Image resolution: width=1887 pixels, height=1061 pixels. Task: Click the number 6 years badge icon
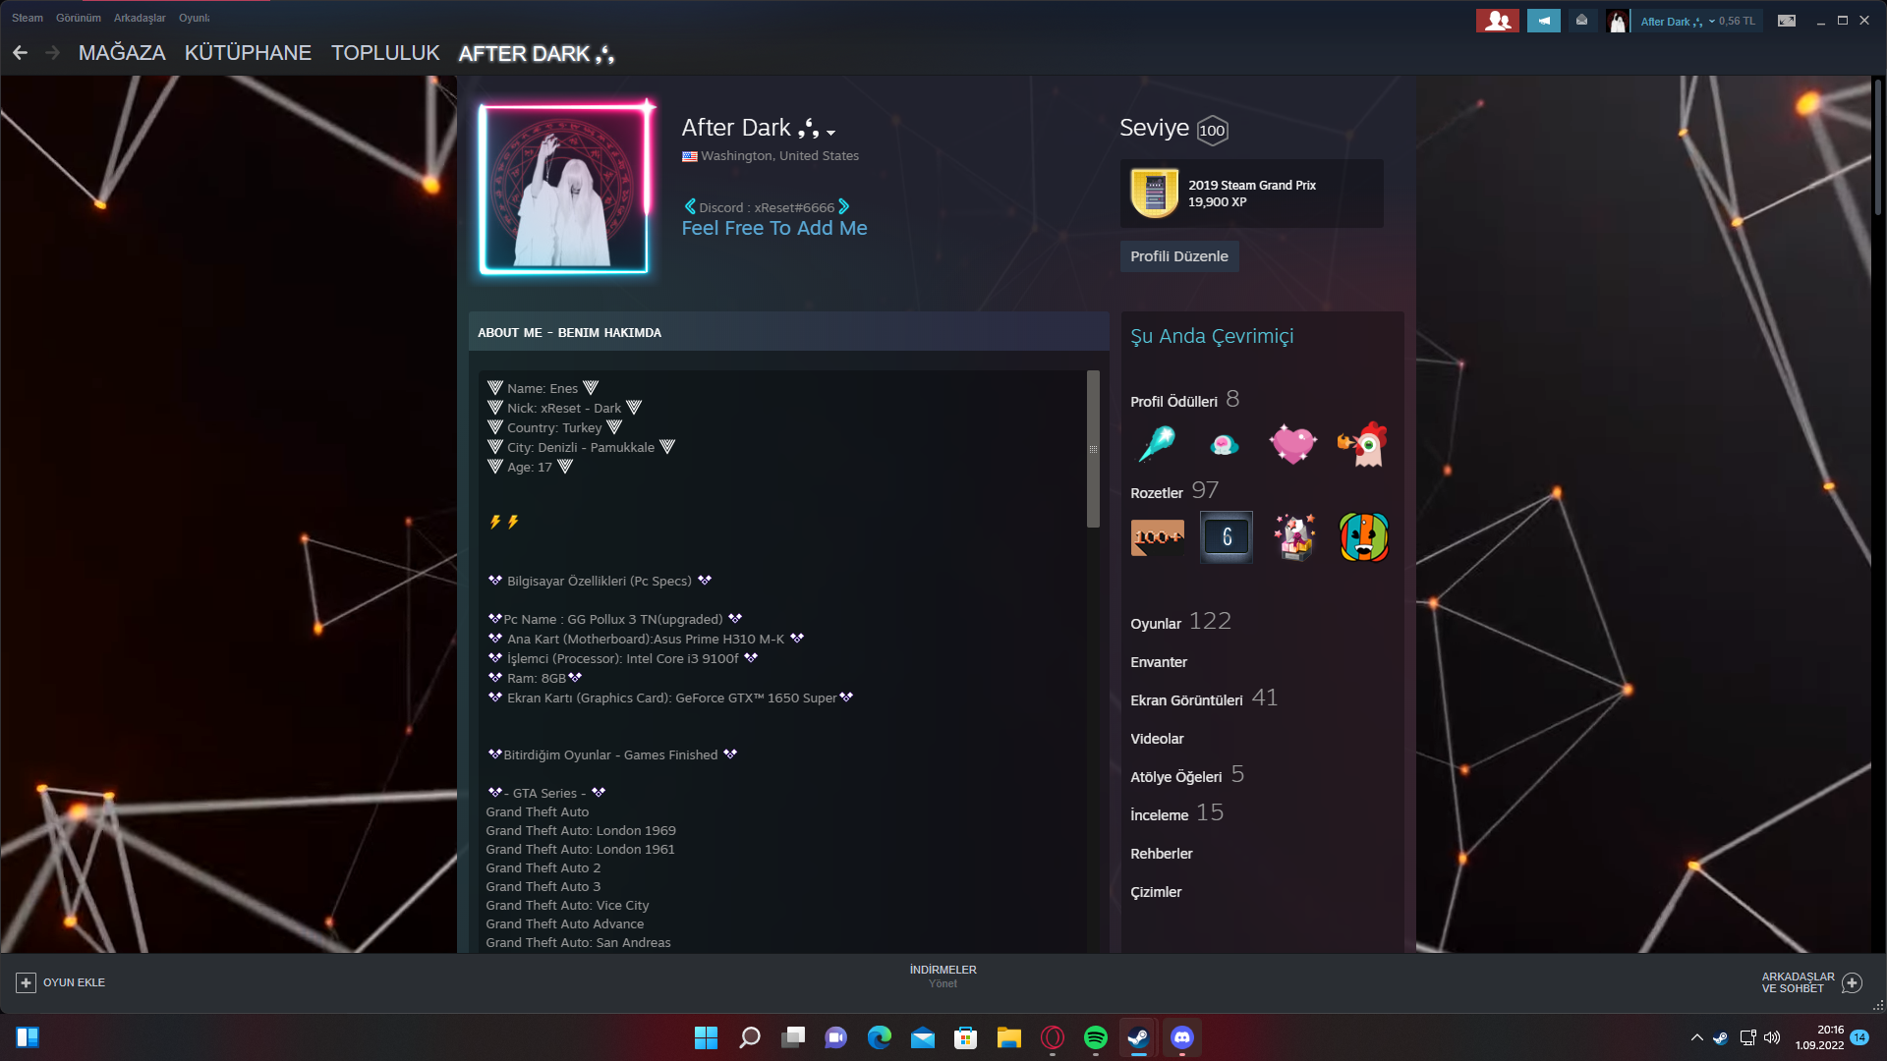click(x=1226, y=537)
